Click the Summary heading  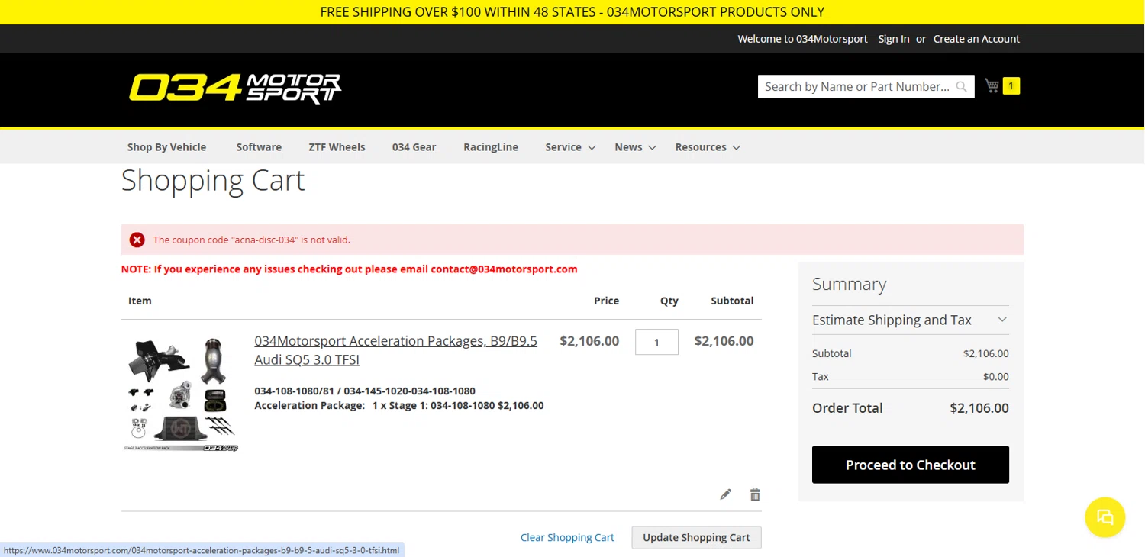click(849, 284)
